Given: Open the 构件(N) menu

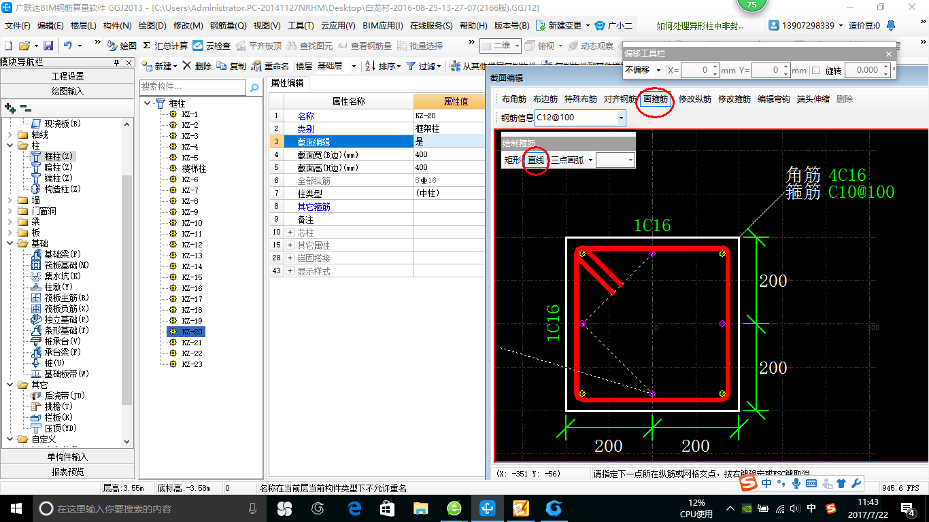Looking at the screenshot, I should click(117, 26).
